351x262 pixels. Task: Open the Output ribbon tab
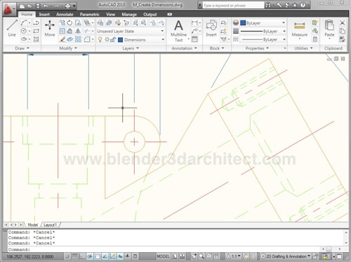click(x=150, y=14)
